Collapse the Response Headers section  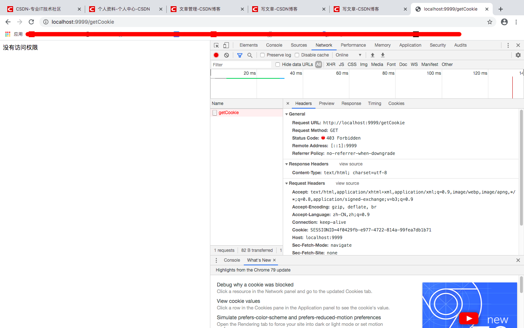pos(287,164)
